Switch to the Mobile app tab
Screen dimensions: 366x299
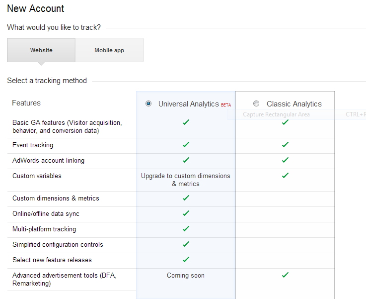click(109, 50)
